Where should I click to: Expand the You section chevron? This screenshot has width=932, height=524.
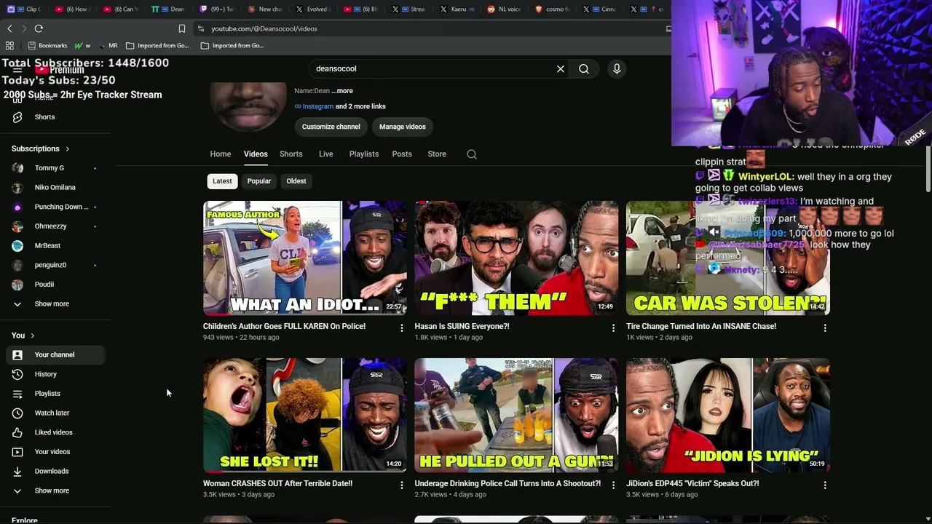32,336
